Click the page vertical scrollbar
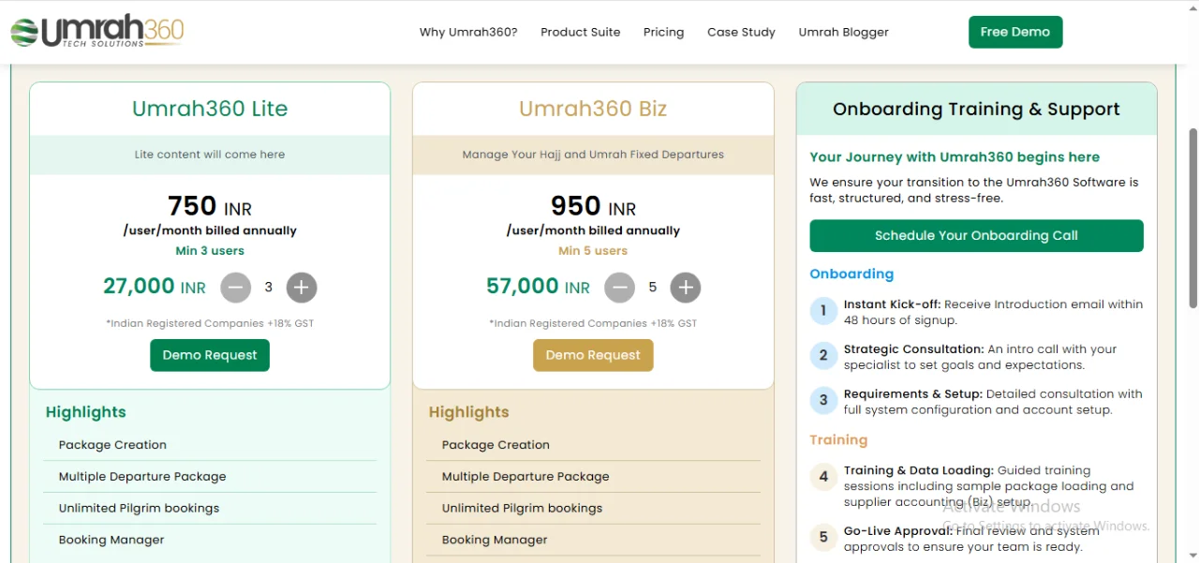This screenshot has height=563, width=1199. point(1192,219)
